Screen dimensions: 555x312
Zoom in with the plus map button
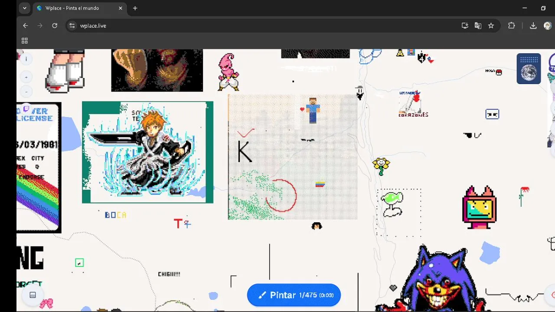(x=26, y=78)
